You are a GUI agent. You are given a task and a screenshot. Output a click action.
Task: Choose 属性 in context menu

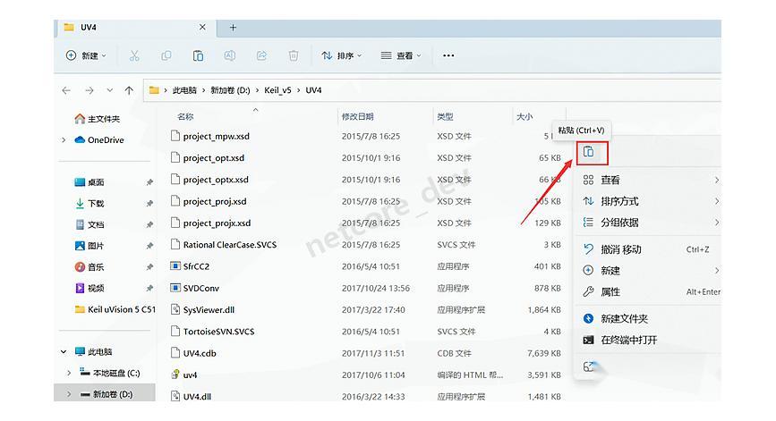651,292
